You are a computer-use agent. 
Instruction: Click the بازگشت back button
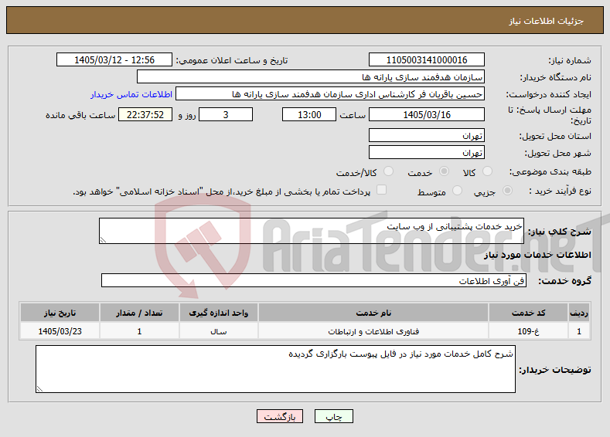[x=280, y=416]
